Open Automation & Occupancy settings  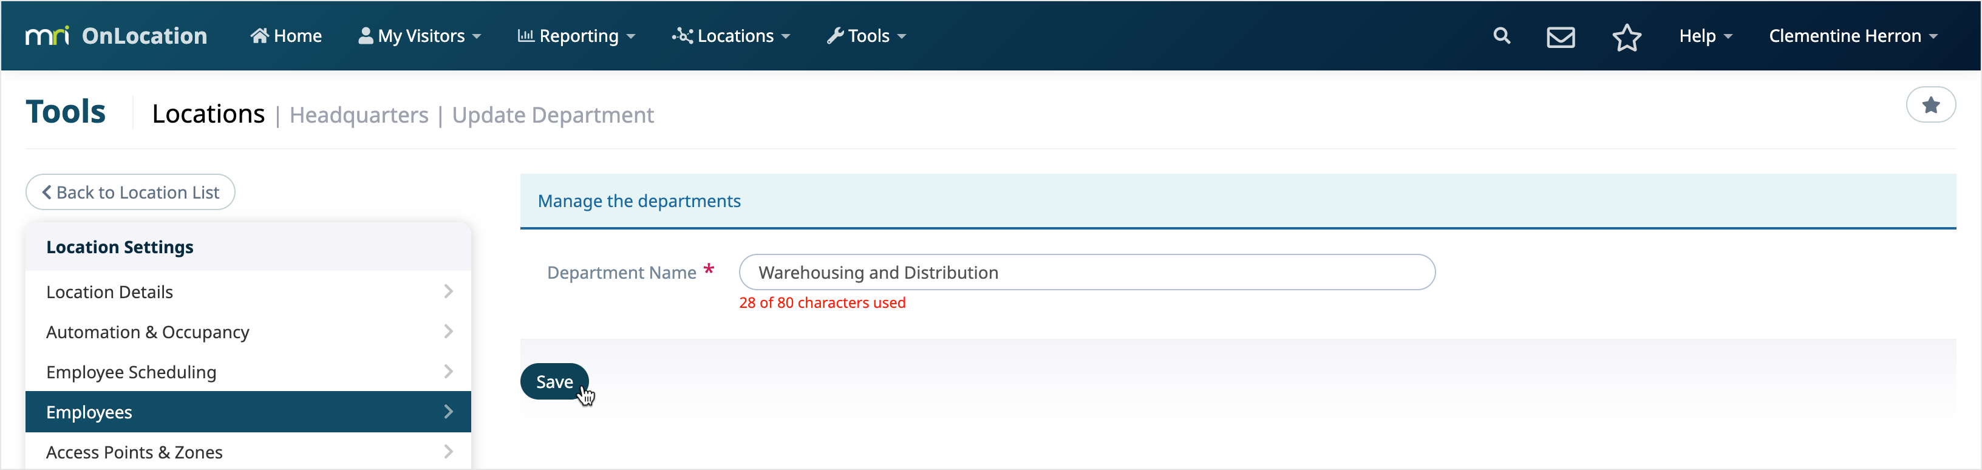[x=248, y=332]
